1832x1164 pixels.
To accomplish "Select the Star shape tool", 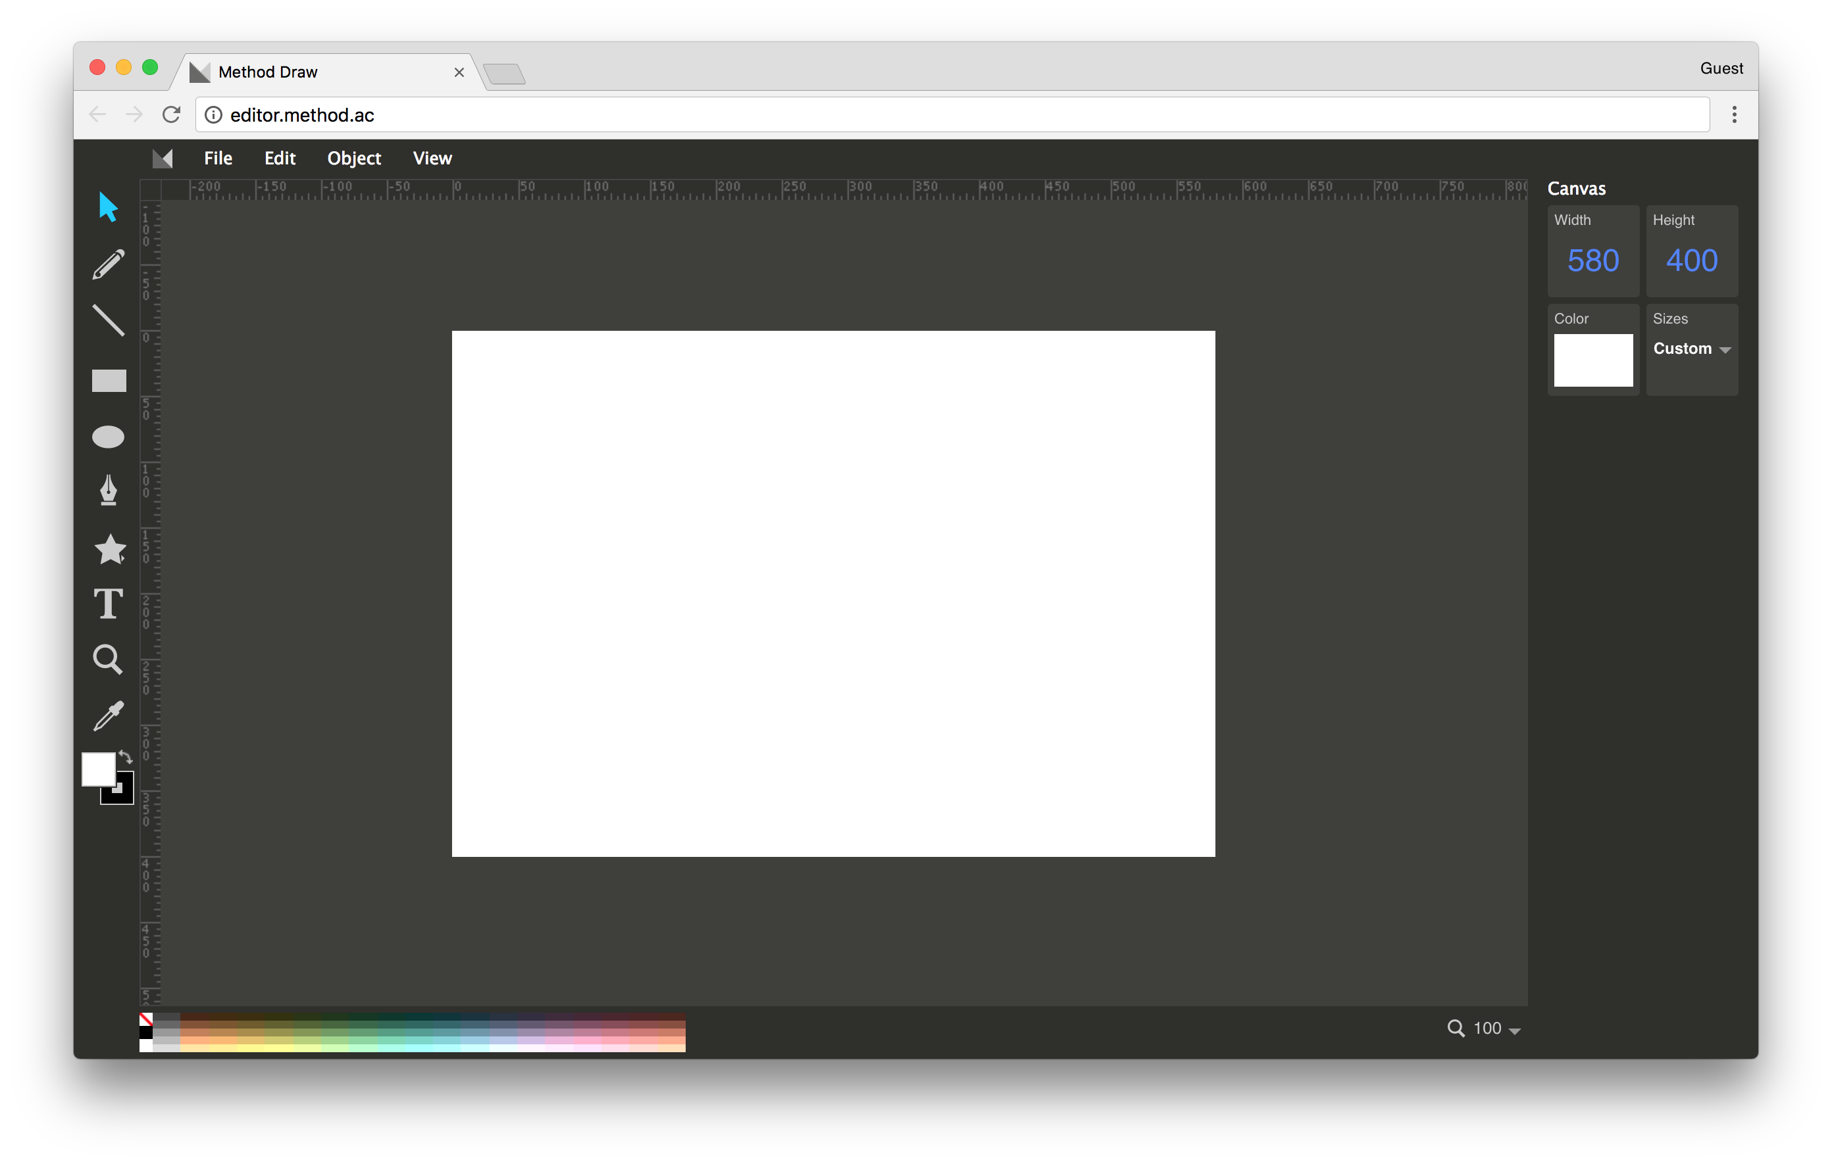I will pyautogui.click(x=109, y=548).
